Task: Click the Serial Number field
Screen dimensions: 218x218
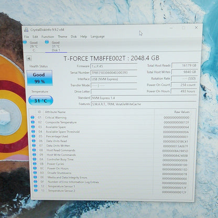Action: 114,73
